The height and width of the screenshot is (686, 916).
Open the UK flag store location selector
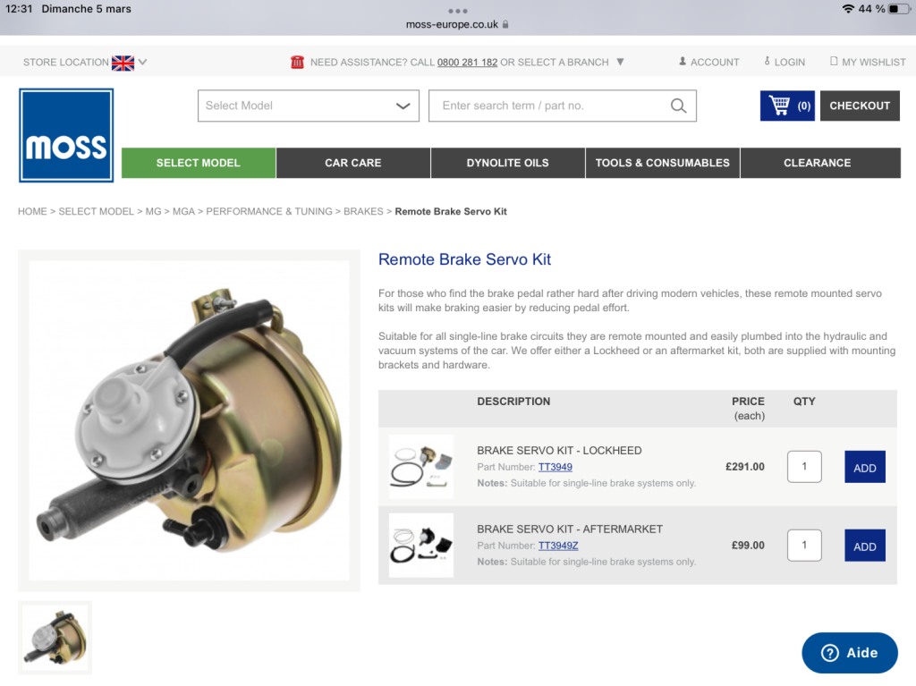(x=123, y=63)
